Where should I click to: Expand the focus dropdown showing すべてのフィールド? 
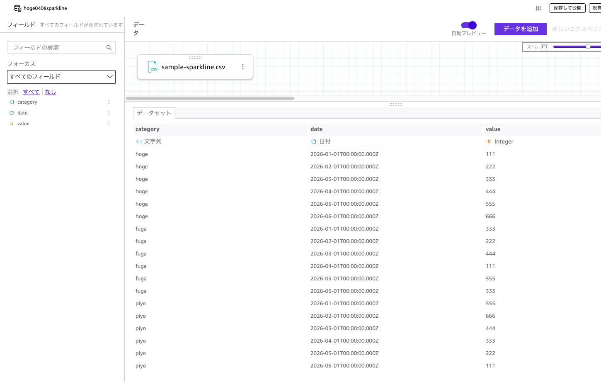click(x=61, y=77)
